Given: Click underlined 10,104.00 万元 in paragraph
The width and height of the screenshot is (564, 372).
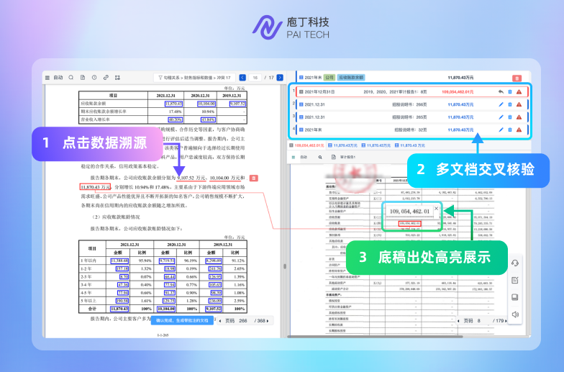Looking at the screenshot, I should coord(224,178).
